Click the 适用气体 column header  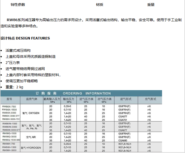[x=32, y=99]
